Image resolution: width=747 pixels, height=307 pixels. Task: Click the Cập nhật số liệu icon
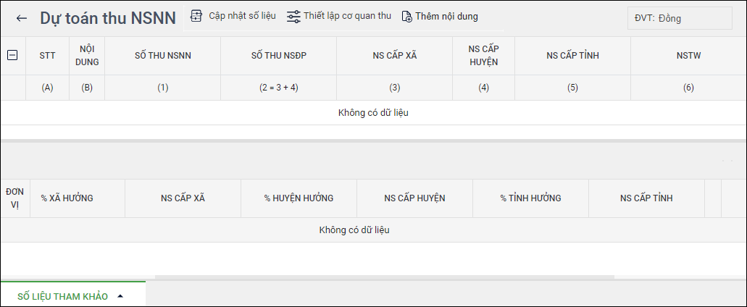click(196, 16)
